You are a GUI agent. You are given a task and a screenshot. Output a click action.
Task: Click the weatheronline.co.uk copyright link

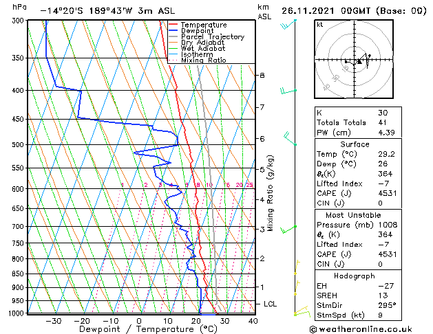click(361, 329)
